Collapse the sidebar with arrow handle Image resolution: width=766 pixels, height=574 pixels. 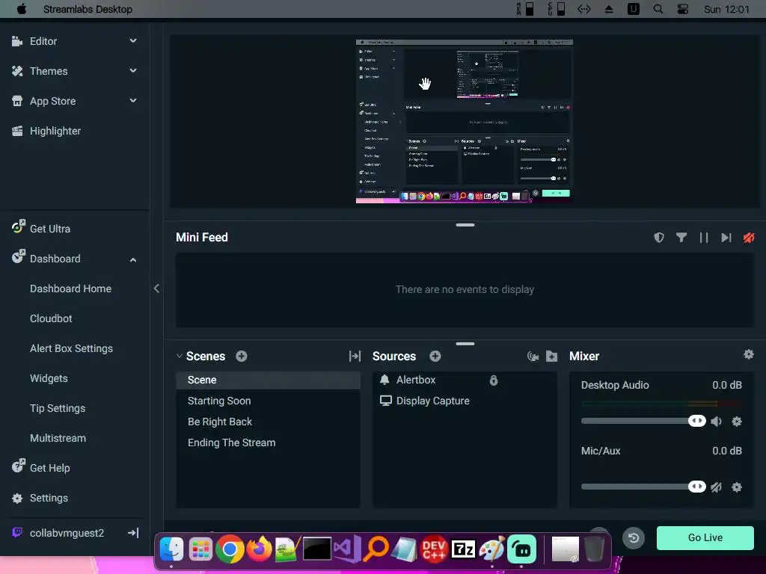156,288
